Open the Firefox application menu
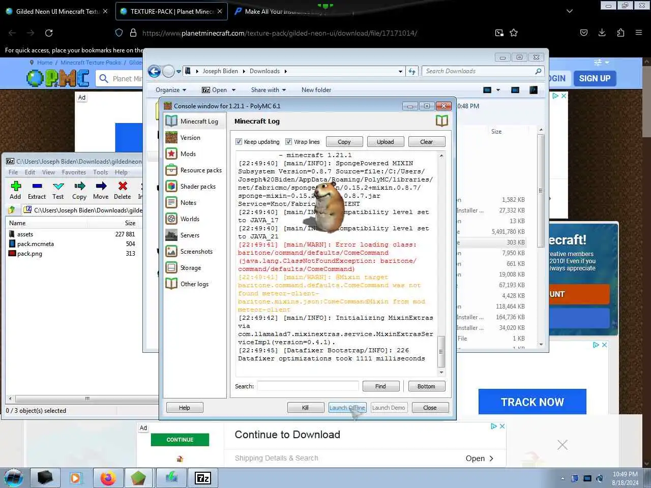This screenshot has height=488, width=651. point(639,33)
